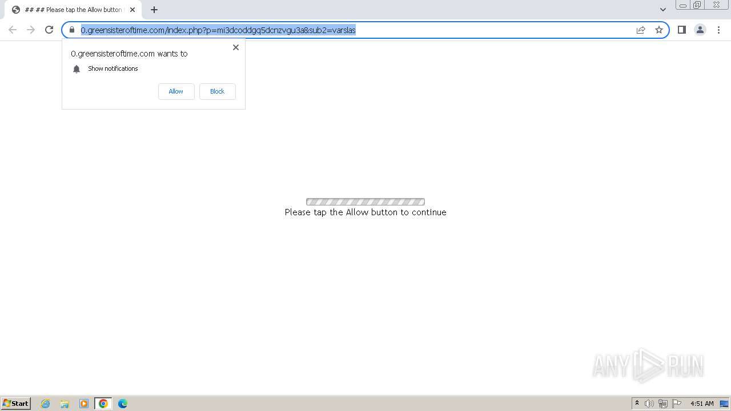Image resolution: width=731 pixels, height=411 pixels.
Task: Restore down the Chrome window
Action: point(697,5)
